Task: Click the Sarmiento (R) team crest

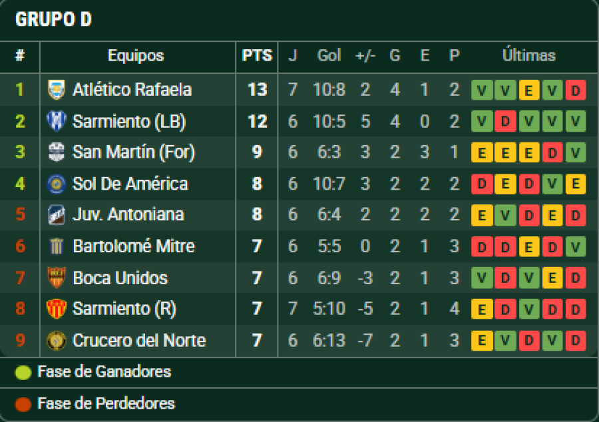Action: [57, 309]
